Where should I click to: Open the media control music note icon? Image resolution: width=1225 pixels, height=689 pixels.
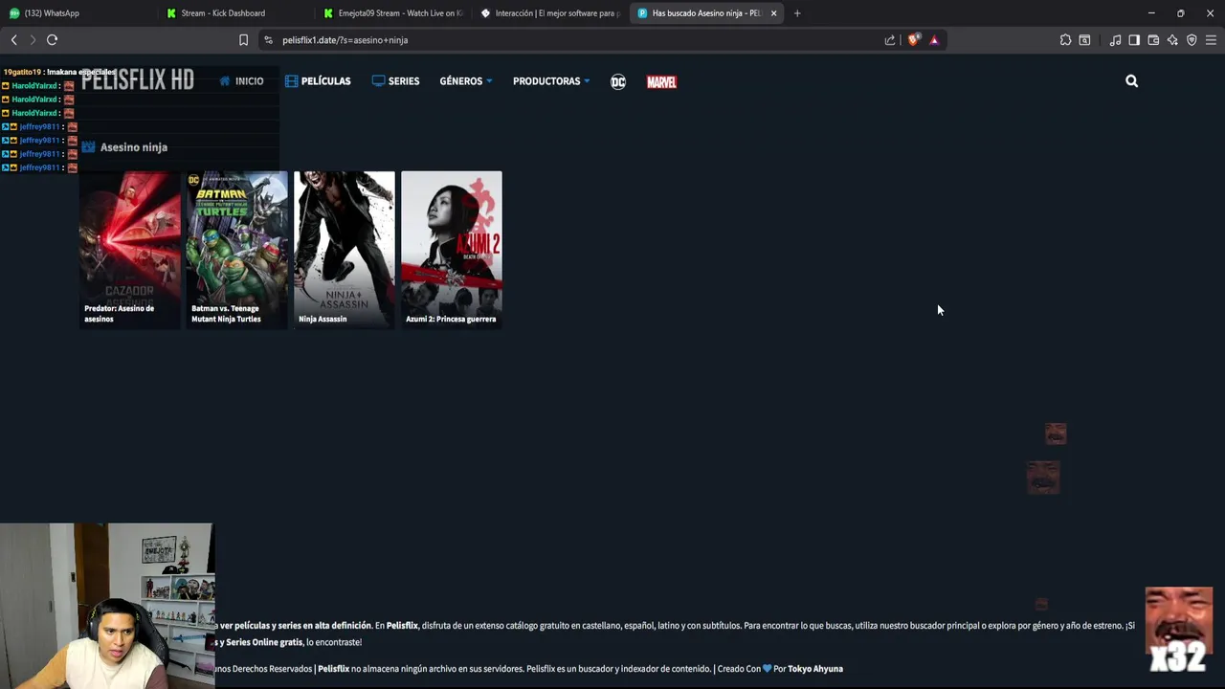click(1115, 40)
